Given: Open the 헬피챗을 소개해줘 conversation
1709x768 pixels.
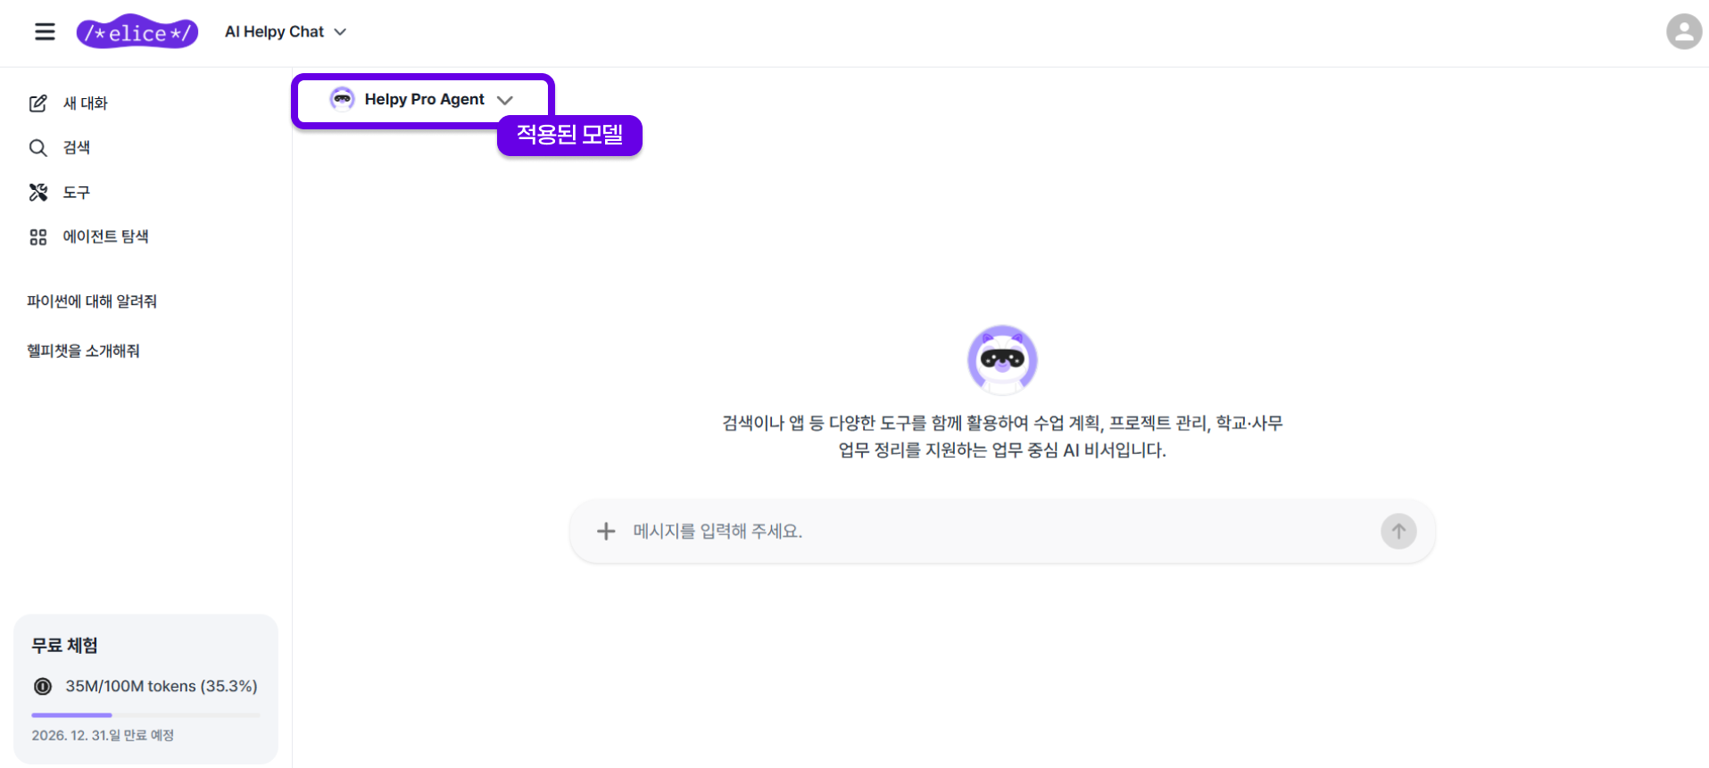Looking at the screenshot, I should point(83,351).
